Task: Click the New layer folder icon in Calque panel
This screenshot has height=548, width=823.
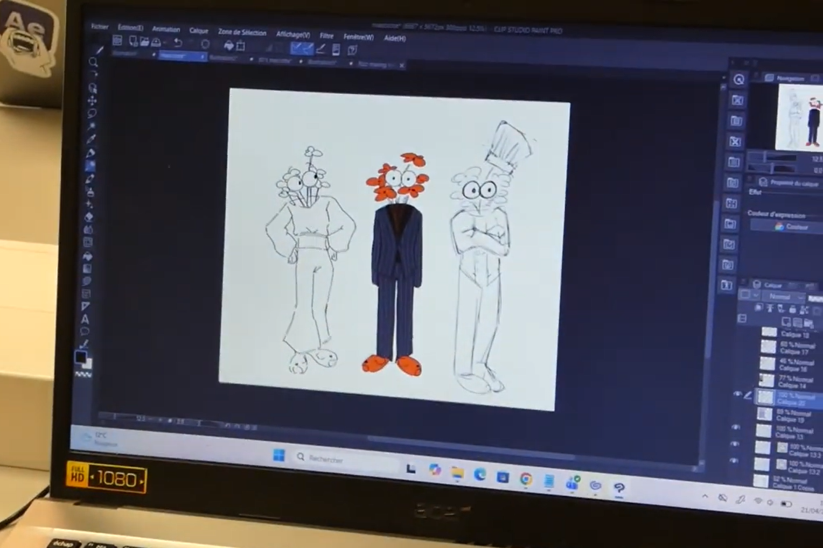Action: pyautogui.click(x=808, y=323)
